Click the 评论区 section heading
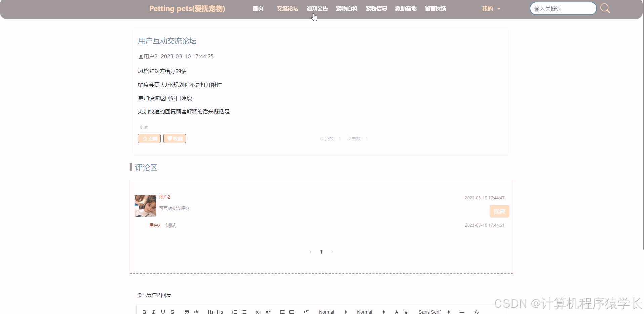 coord(146,168)
